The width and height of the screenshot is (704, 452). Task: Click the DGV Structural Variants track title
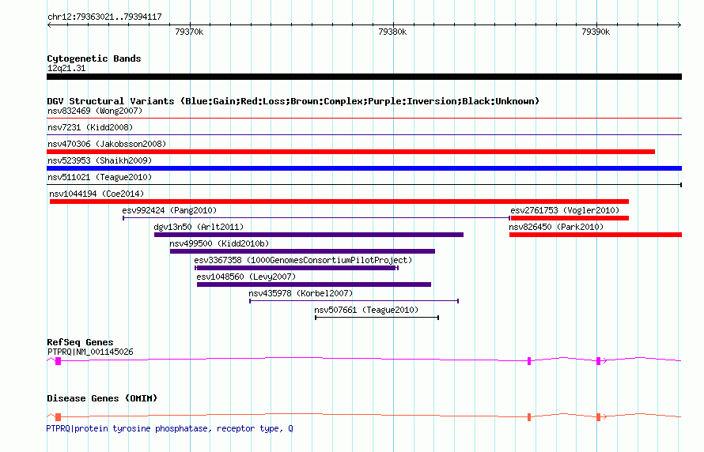pyautogui.click(x=293, y=101)
